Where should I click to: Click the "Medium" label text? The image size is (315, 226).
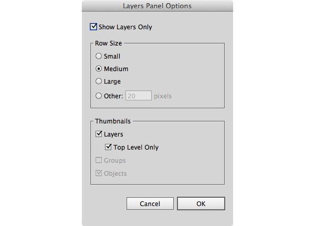coord(116,69)
